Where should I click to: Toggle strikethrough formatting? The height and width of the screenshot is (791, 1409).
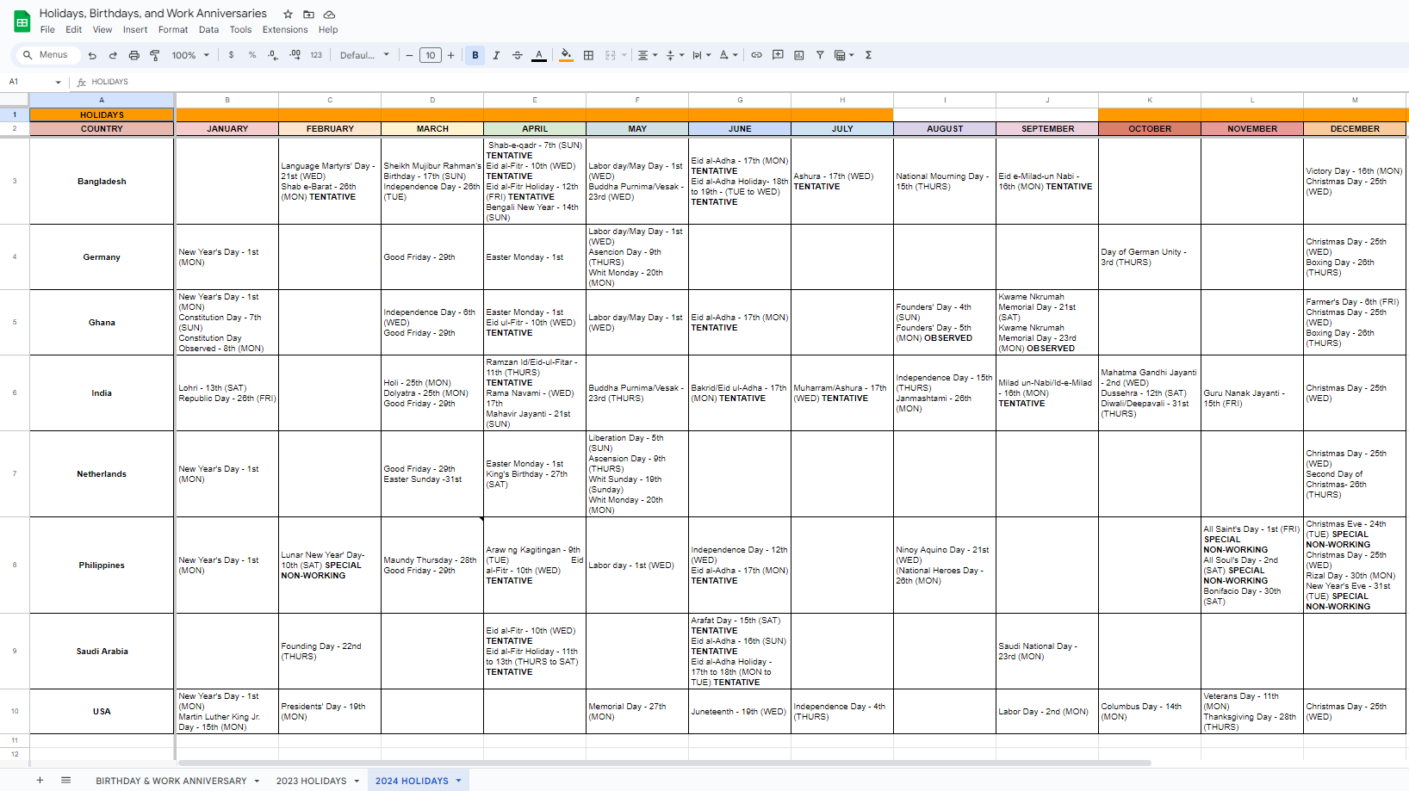click(x=518, y=55)
